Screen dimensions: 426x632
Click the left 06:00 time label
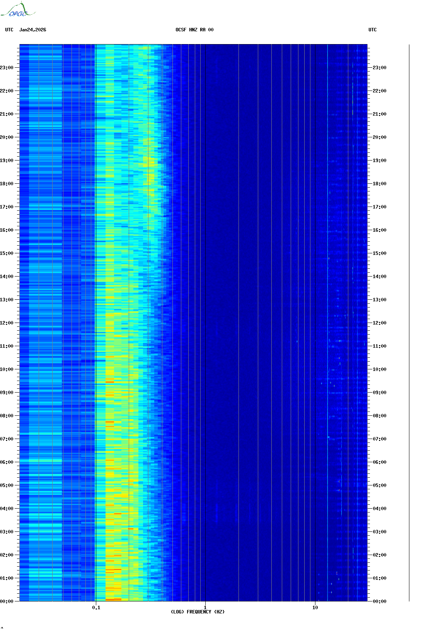point(7,462)
